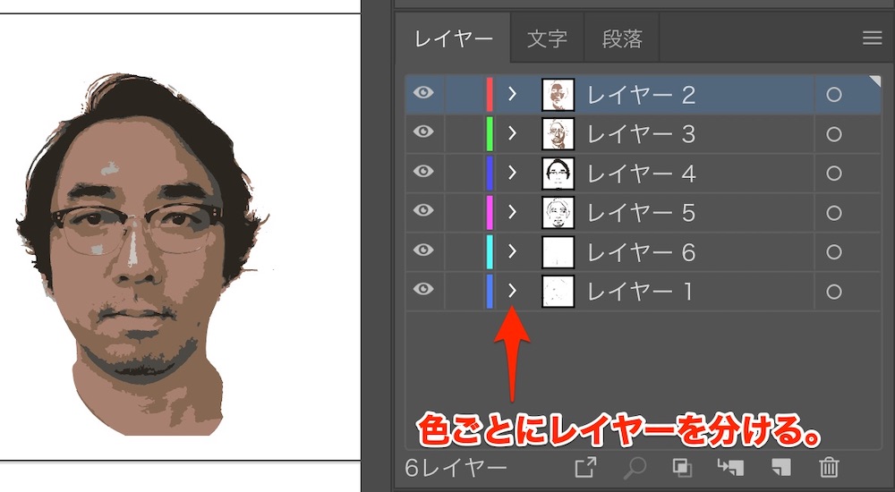Image resolution: width=895 pixels, height=492 pixels.
Task: Hide レイヤー 2 using eye icon
Action: coord(424,93)
